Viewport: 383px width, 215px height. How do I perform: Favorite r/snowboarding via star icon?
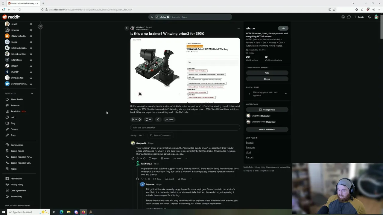tap(31, 54)
